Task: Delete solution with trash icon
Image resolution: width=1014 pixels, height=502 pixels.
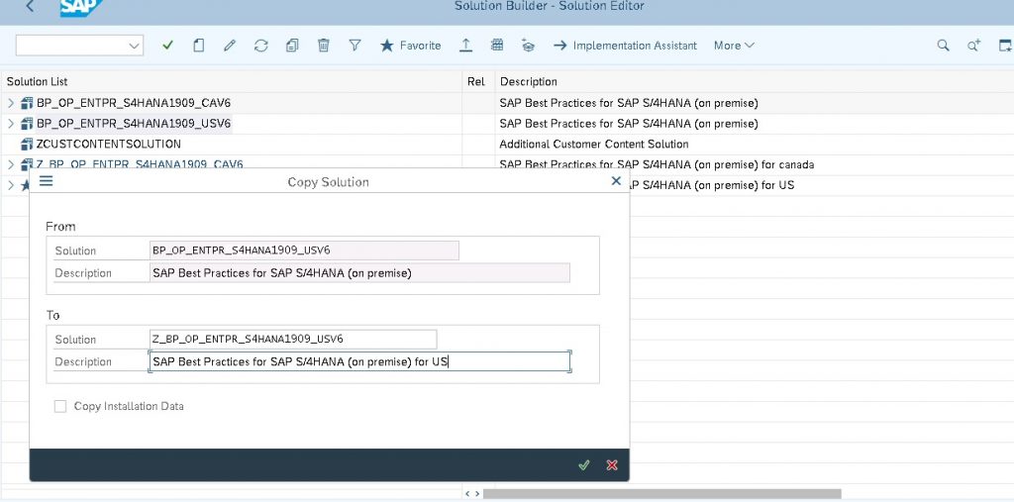Action: (x=324, y=46)
